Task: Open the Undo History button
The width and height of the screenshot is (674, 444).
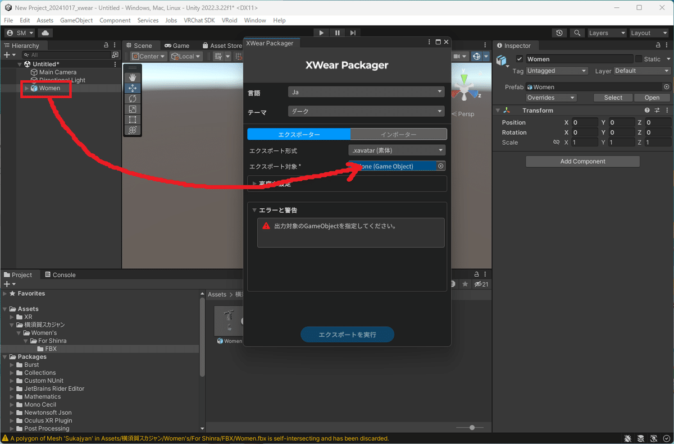Action: (x=559, y=33)
